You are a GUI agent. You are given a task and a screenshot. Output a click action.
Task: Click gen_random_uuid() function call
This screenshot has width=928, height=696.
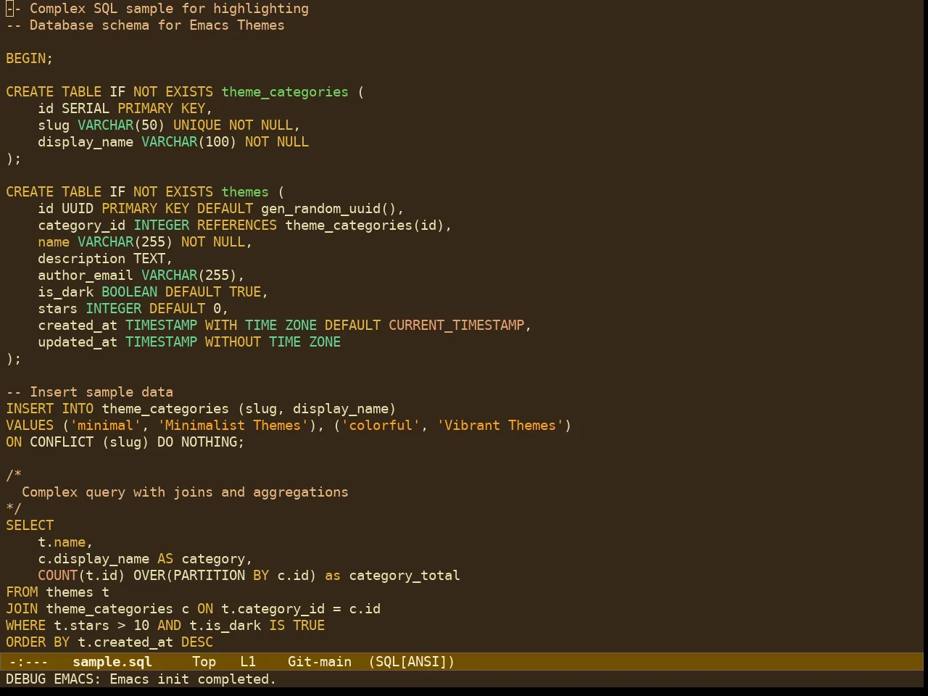[328, 209]
